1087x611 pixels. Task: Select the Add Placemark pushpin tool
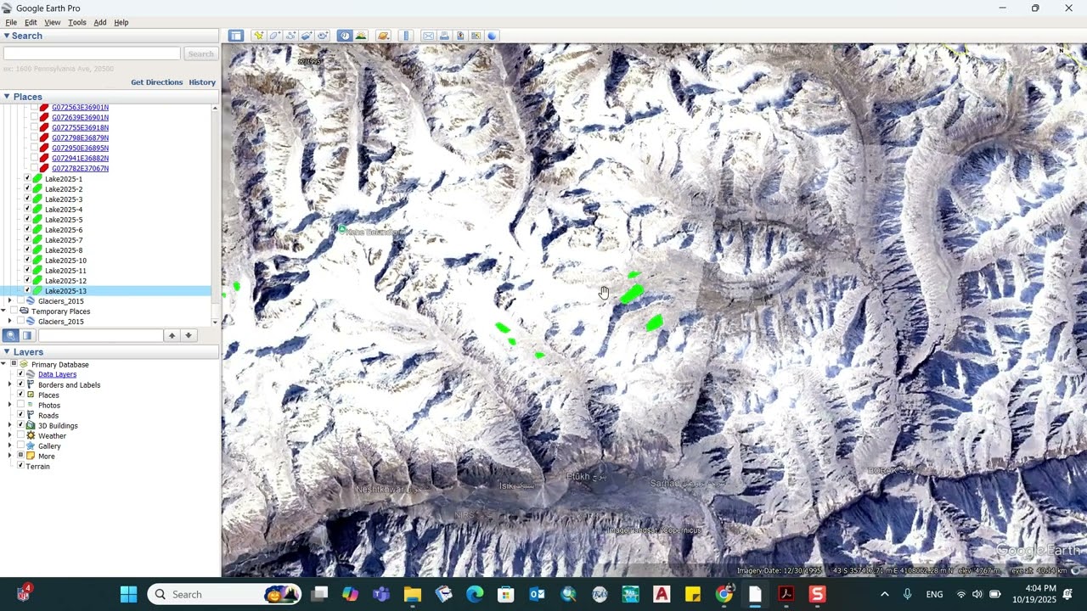tap(258, 36)
